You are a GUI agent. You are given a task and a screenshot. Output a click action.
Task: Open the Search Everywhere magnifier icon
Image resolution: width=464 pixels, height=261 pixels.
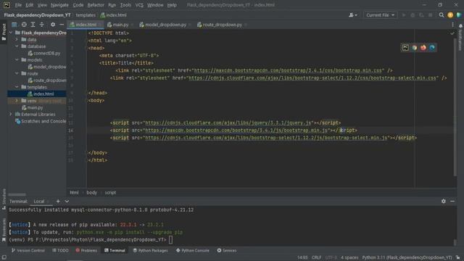point(442,15)
